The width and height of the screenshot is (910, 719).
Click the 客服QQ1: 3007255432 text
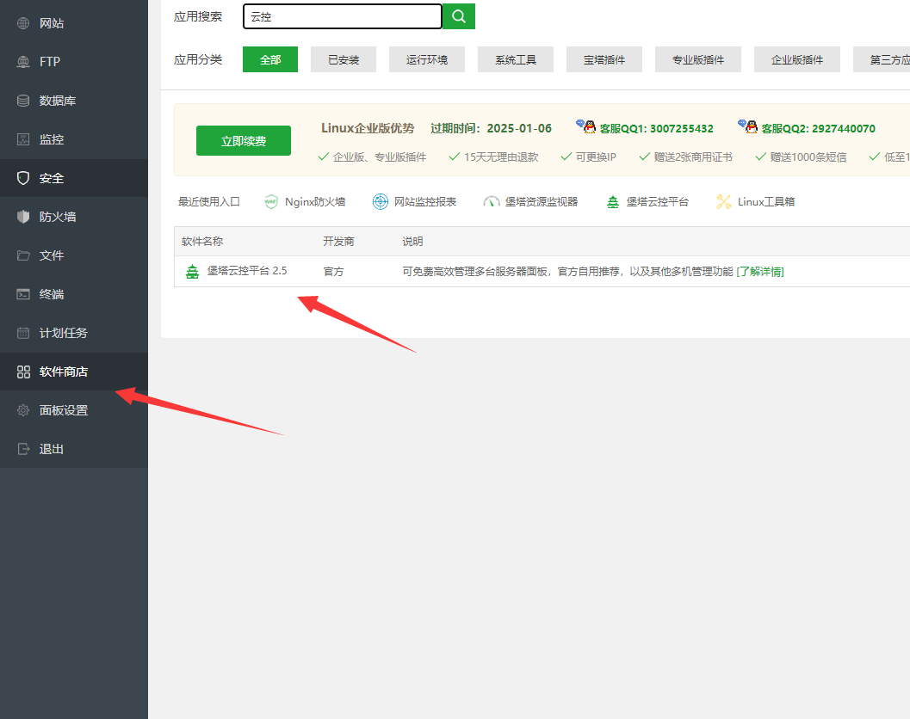(656, 129)
